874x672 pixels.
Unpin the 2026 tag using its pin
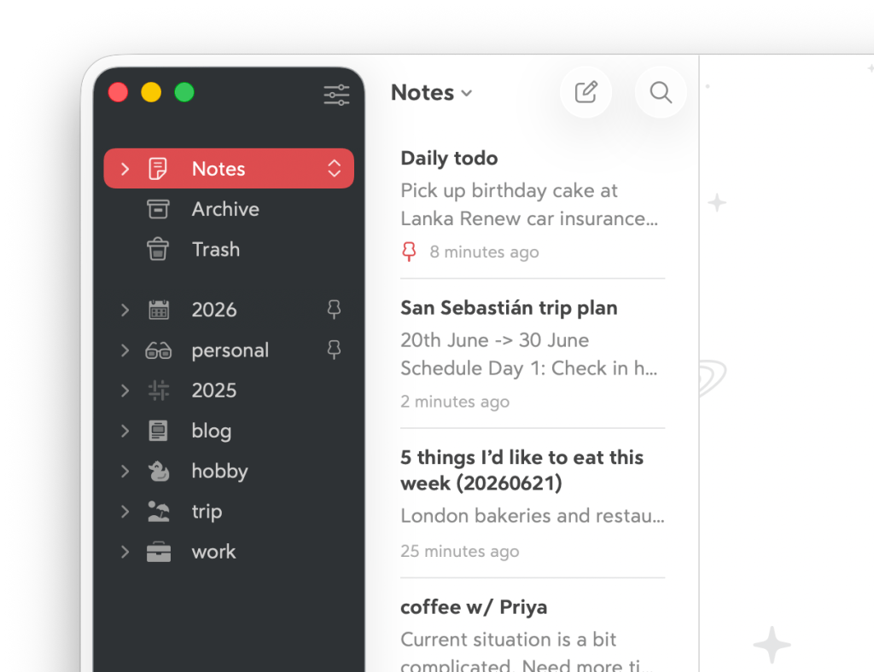tap(334, 310)
